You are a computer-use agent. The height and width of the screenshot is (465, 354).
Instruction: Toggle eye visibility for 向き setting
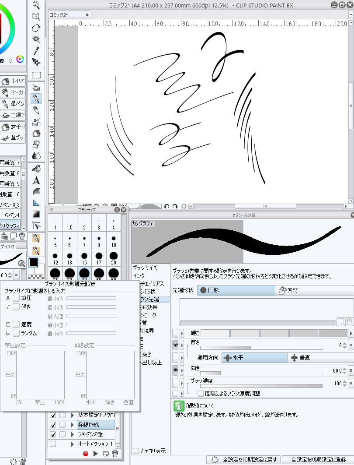pyautogui.click(x=176, y=370)
